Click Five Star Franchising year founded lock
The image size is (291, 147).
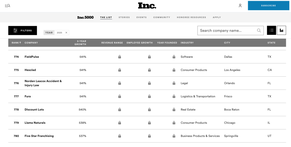174,136
